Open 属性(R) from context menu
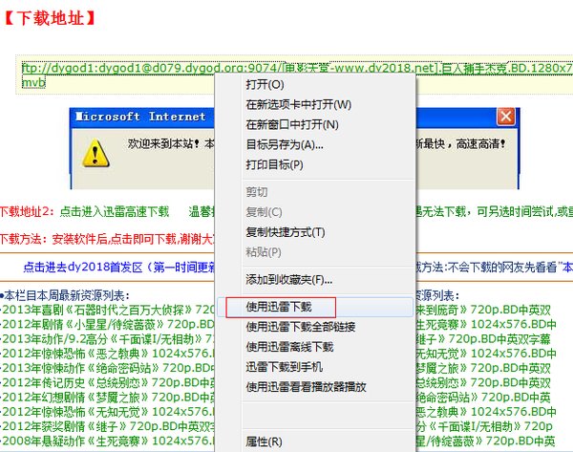Image resolution: width=573 pixels, height=452 pixels. pos(264,441)
